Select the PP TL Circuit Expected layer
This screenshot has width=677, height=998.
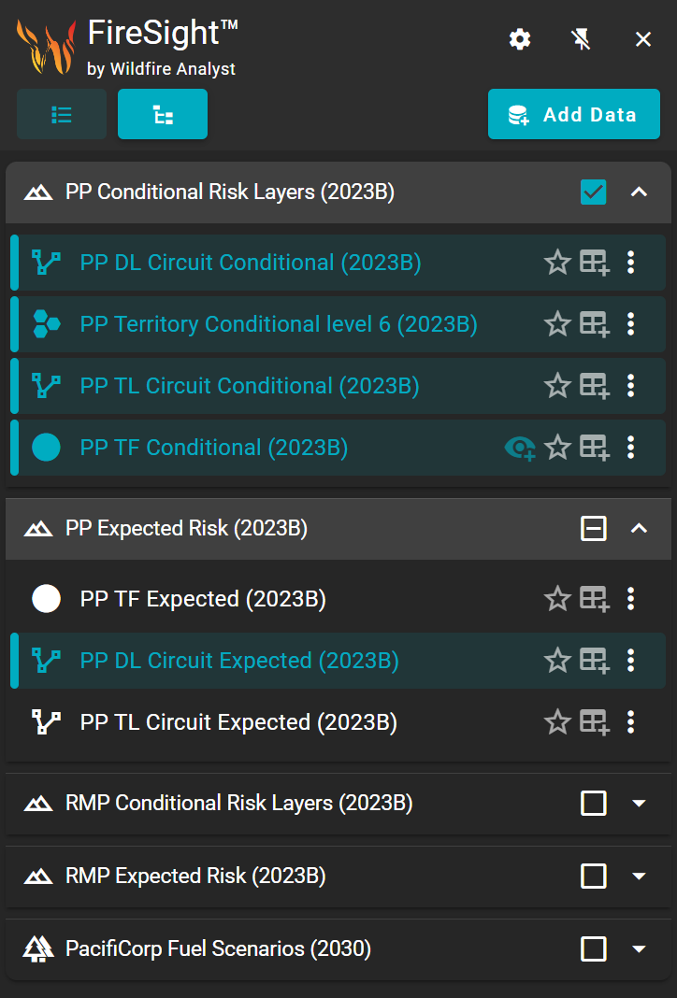click(238, 722)
